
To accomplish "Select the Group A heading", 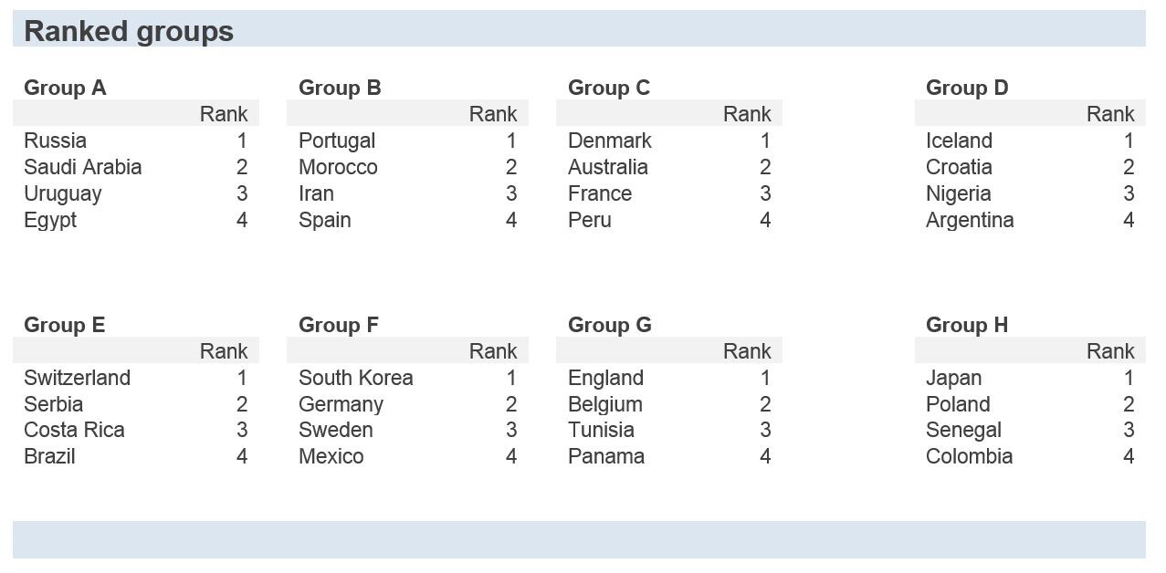I will (65, 88).
